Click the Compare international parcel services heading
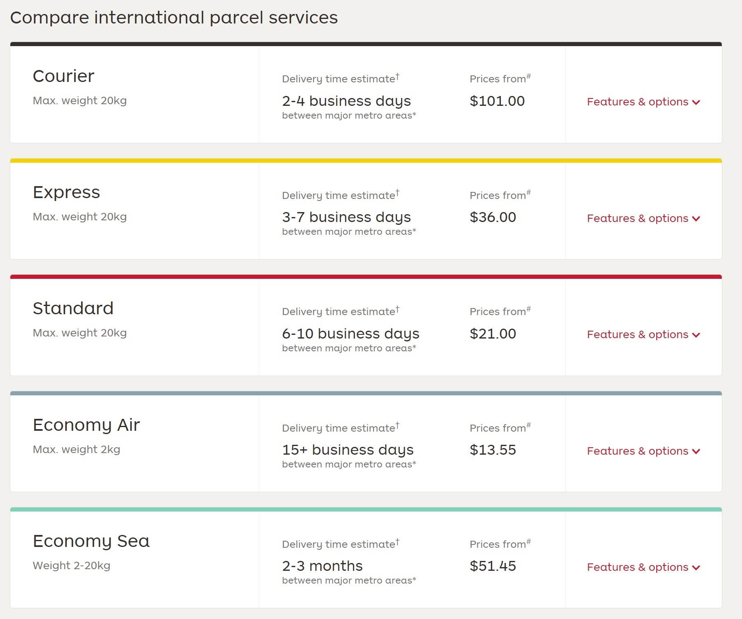This screenshot has height=619, width=742. point(174,18)
